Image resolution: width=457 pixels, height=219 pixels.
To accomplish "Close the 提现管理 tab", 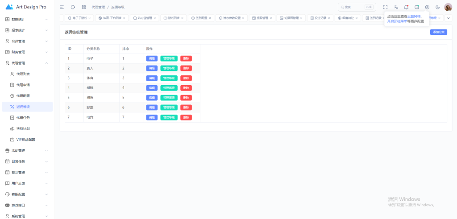I will (x=270, y=18).
